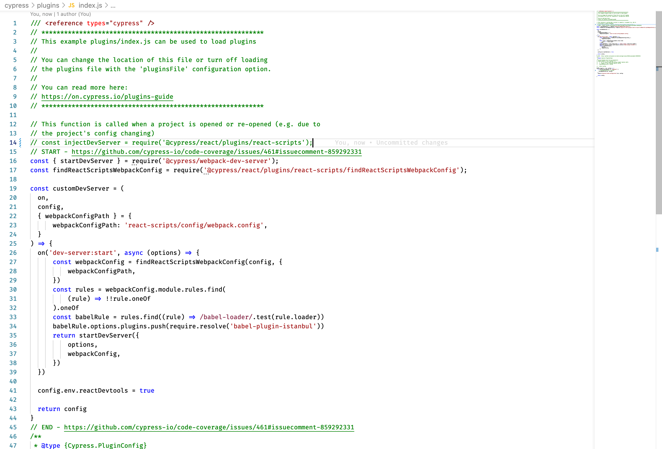Open the on.cypress.io/plugins-guide link
The height and width of the screenshot is (449, 662).
point(107,96)
